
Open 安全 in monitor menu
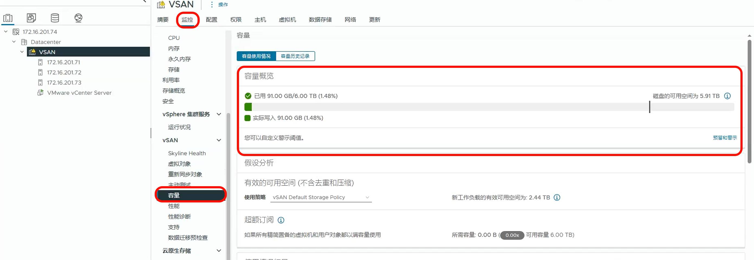(168, 101)
